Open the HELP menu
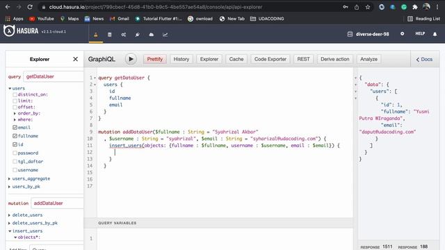The image size is (445, 250). (x=420, y=33)
